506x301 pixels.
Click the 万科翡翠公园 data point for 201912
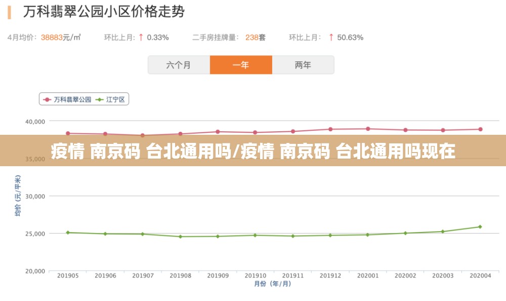tap(330, 129)
